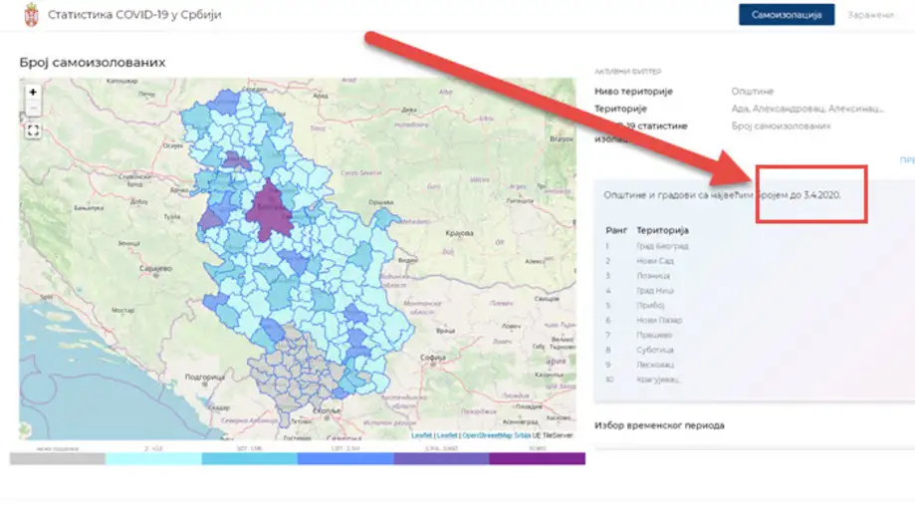Click the Софија label on the map

coord(433,358)
